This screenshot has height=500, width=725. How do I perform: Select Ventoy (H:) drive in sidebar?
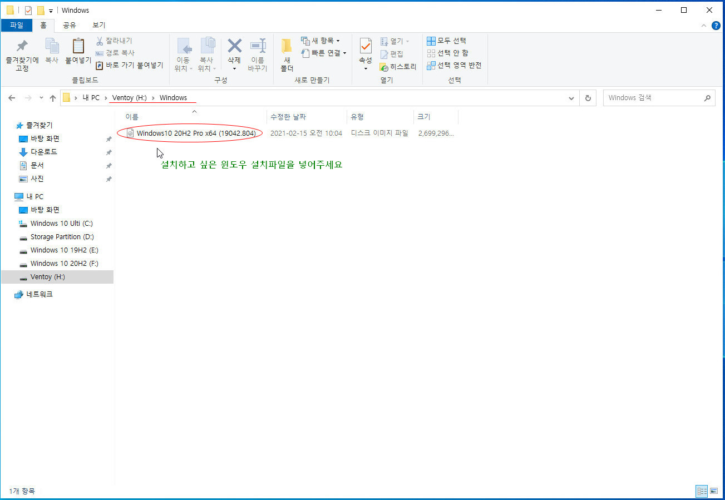pyautogui.click(x=57, y=276)
